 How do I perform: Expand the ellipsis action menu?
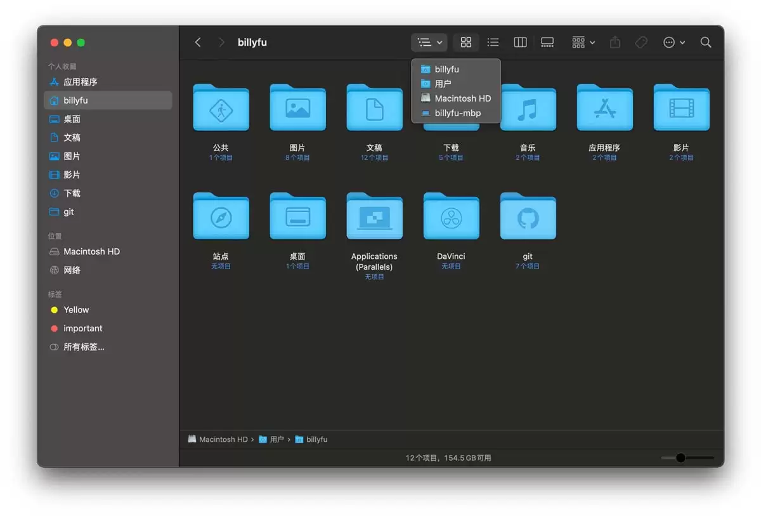point(674,43)
